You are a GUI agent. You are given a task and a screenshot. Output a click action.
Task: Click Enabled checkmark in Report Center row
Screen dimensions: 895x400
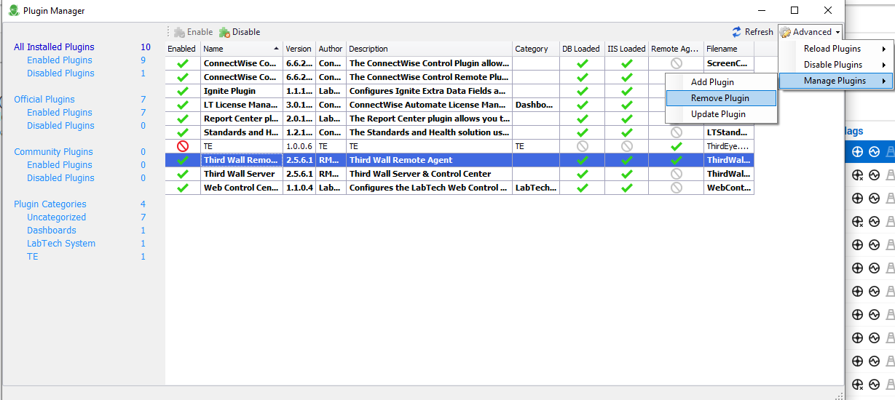[183, 119]
